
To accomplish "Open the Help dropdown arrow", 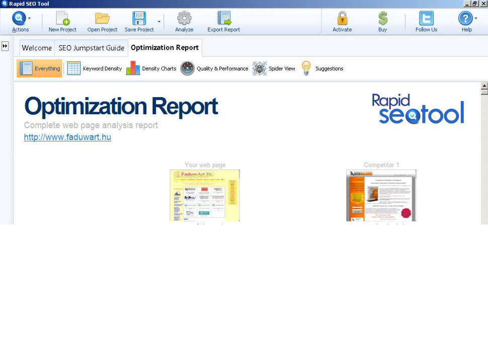I will (476, 18).
